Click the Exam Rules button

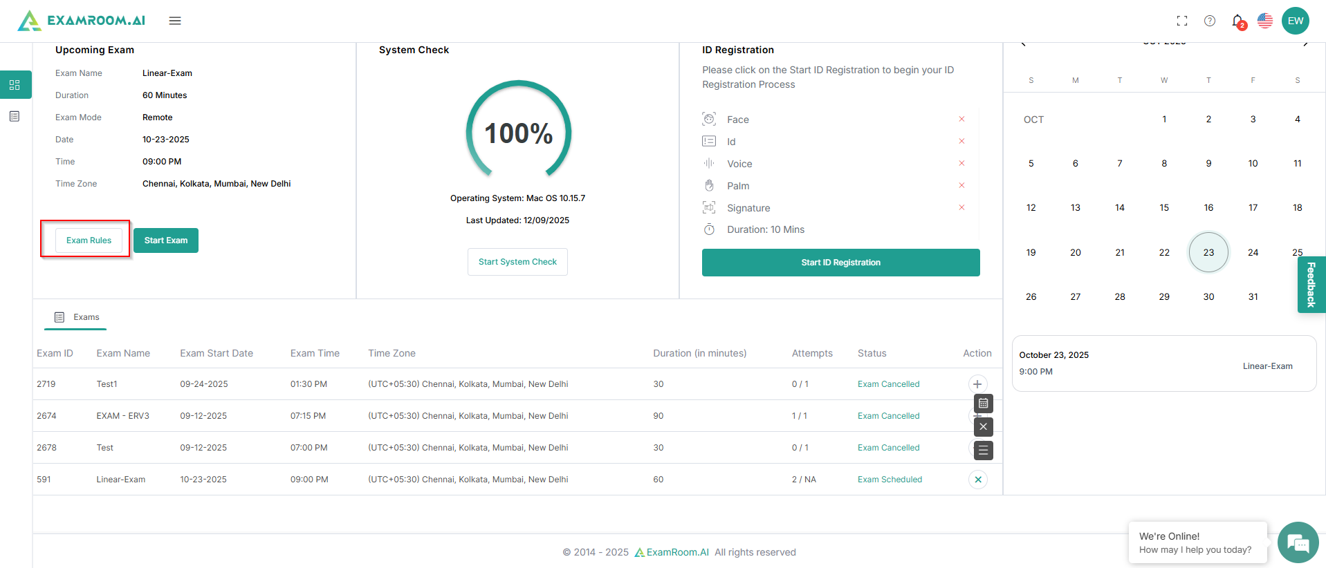(x=89, y=240)
